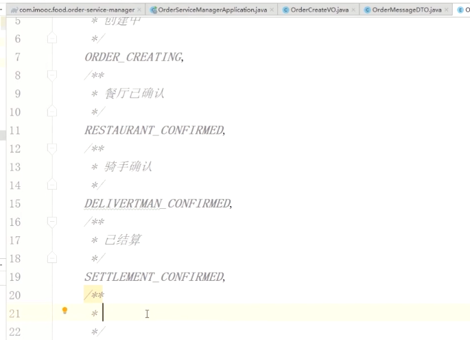Click the ORDER_CREATING enum constant
Viewport: 470px width, 340px height.
pos(133,57)
